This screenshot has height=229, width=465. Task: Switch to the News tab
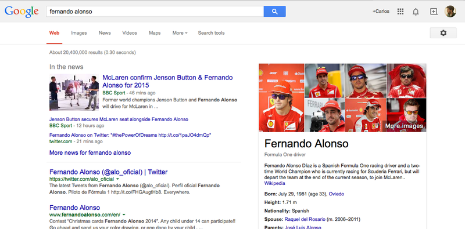pyautogui.click(x=105, y=33)
